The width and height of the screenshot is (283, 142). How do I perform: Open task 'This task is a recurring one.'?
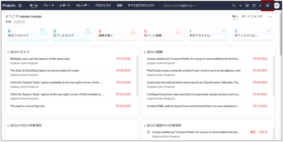[x=28, y=106]
